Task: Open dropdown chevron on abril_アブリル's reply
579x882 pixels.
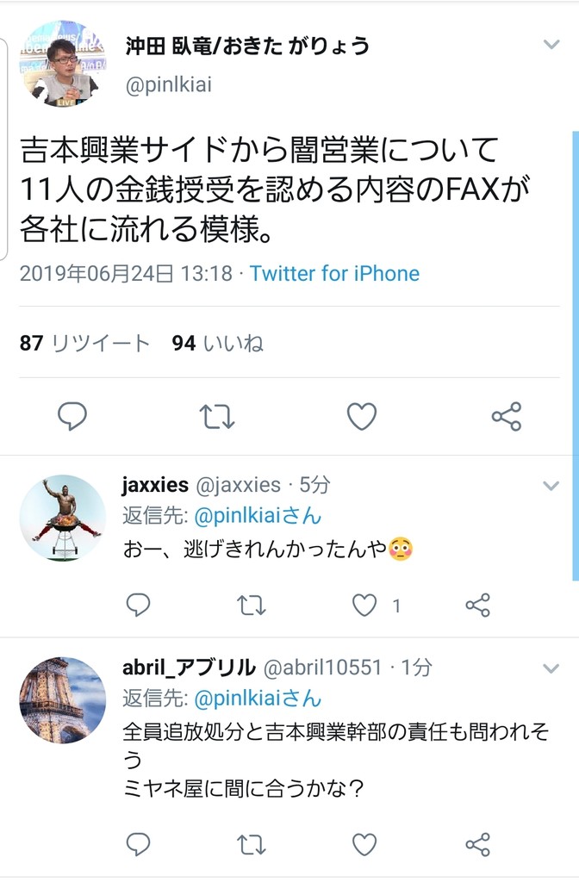Action: coord(551,668)
